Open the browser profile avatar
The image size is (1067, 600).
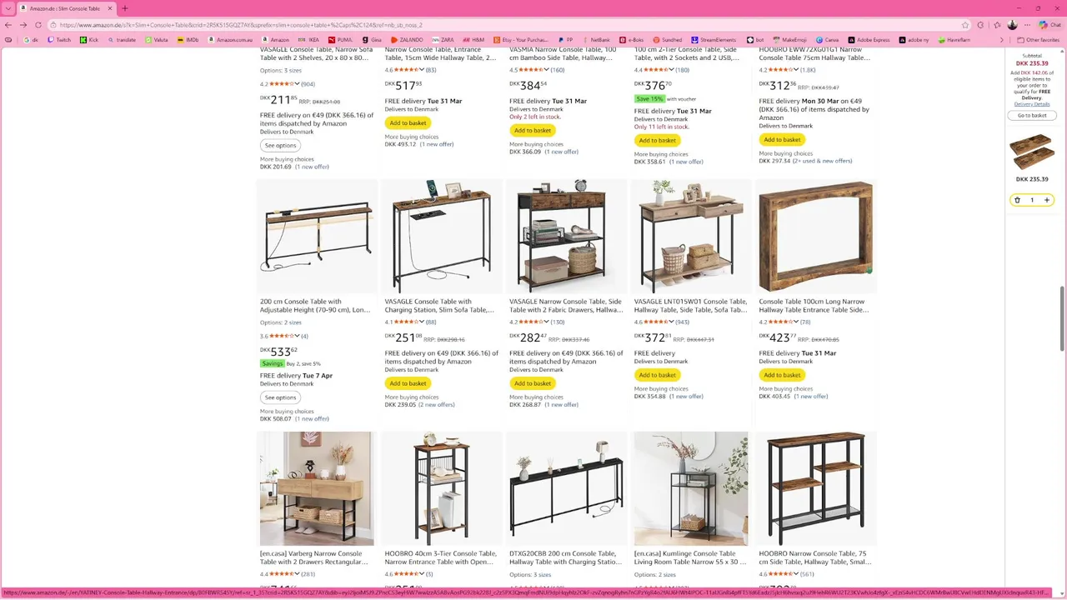click(x=1012, y=25)
